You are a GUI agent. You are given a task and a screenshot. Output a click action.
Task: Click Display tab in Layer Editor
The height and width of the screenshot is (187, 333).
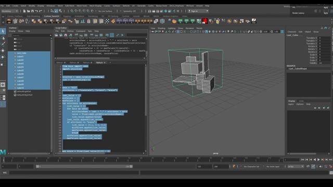click(291, 101)
